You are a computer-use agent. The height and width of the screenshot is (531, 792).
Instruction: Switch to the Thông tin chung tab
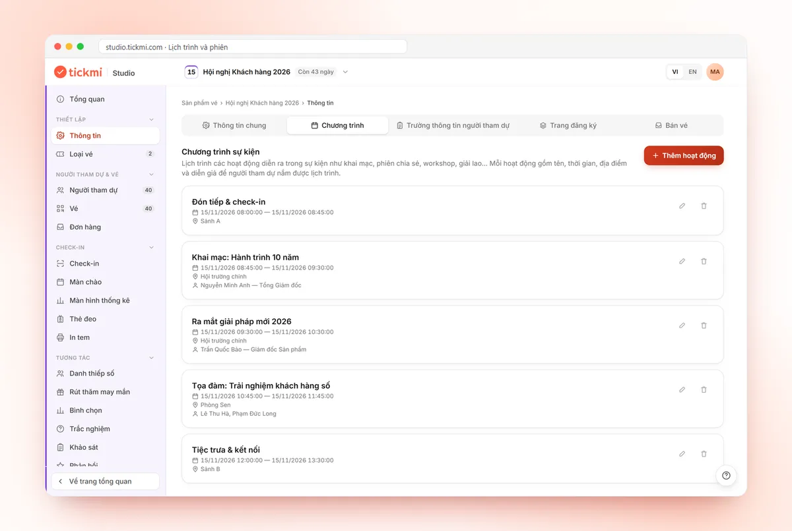(x=234, y=125)
